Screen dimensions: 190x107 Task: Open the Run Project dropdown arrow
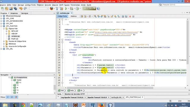coord(69,9)
